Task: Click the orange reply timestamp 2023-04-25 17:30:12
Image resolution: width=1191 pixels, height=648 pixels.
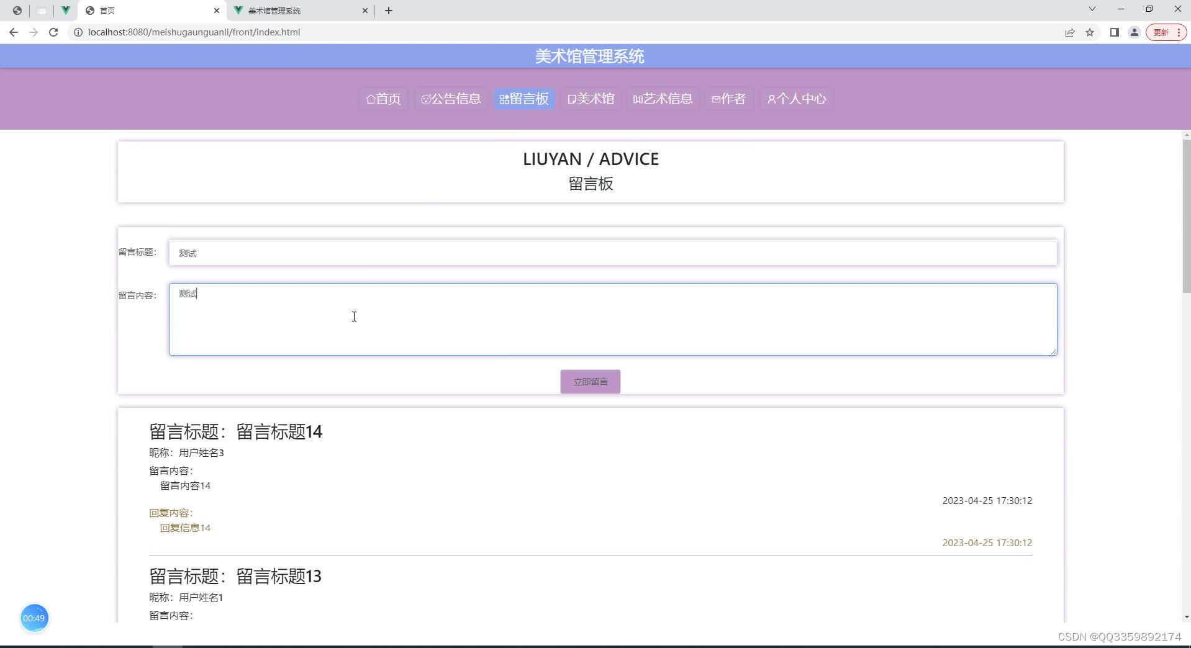Action: pyautogui.click(x=987, y=542)
